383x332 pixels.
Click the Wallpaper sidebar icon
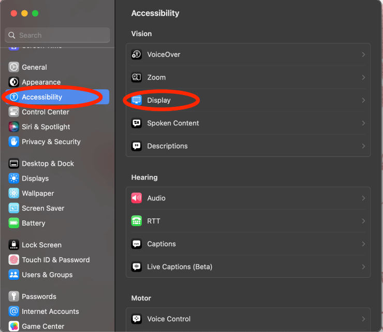pyautogui.click(x=13, y=193)
